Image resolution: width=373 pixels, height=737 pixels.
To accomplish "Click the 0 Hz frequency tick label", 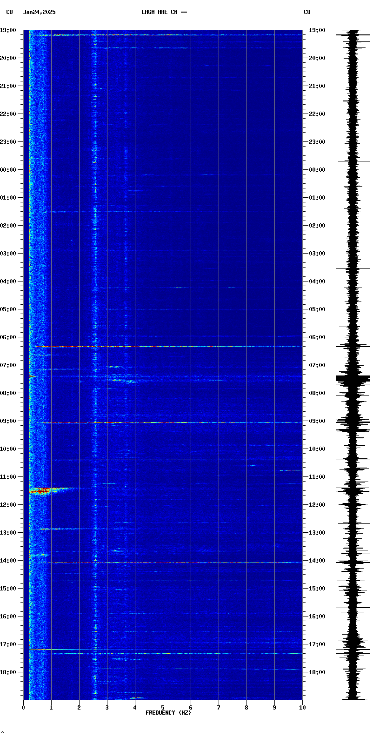I will (x=23, y=708).
